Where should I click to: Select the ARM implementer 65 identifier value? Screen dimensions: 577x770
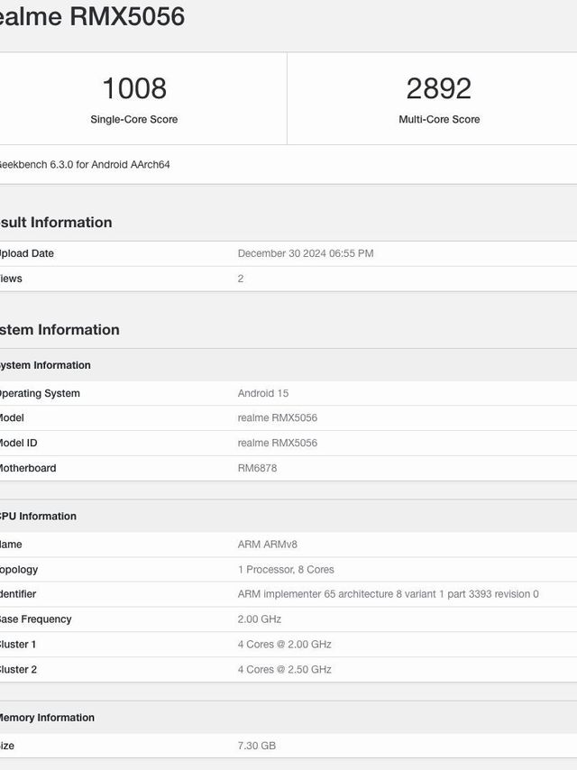click(388, 594)
